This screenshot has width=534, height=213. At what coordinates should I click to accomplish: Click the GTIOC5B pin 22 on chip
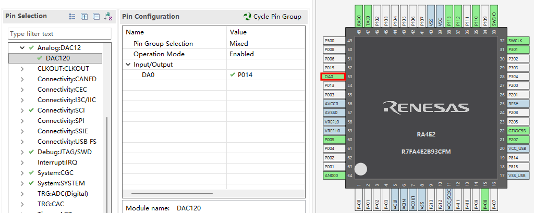tap(518, 131)
